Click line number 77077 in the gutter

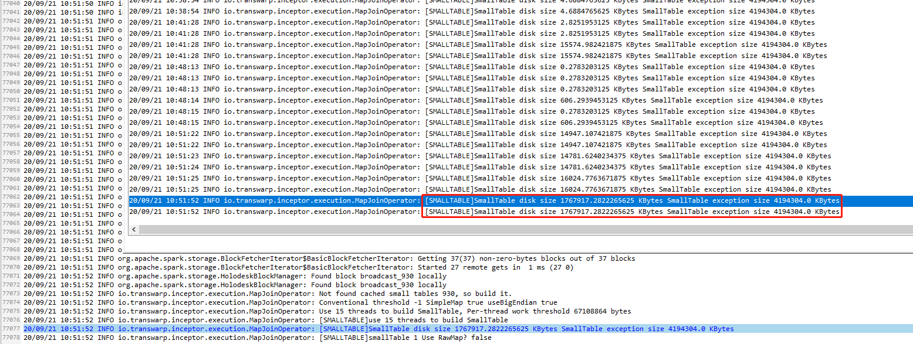coord(11,329)
